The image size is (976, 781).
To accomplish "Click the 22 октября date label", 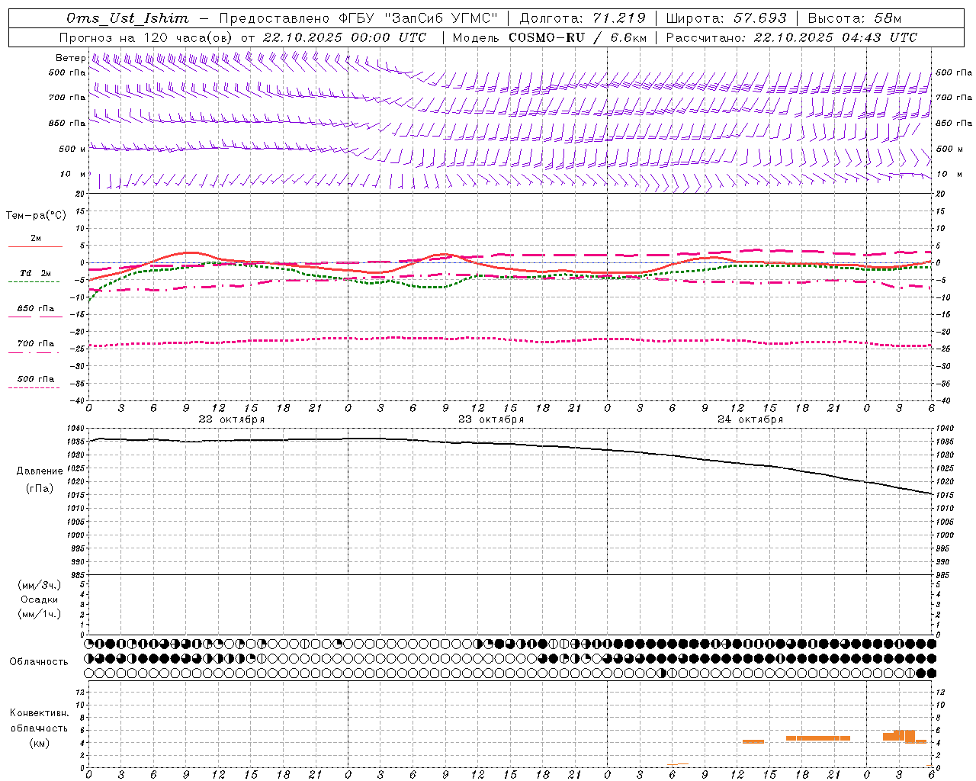I will tap(232, 419).
